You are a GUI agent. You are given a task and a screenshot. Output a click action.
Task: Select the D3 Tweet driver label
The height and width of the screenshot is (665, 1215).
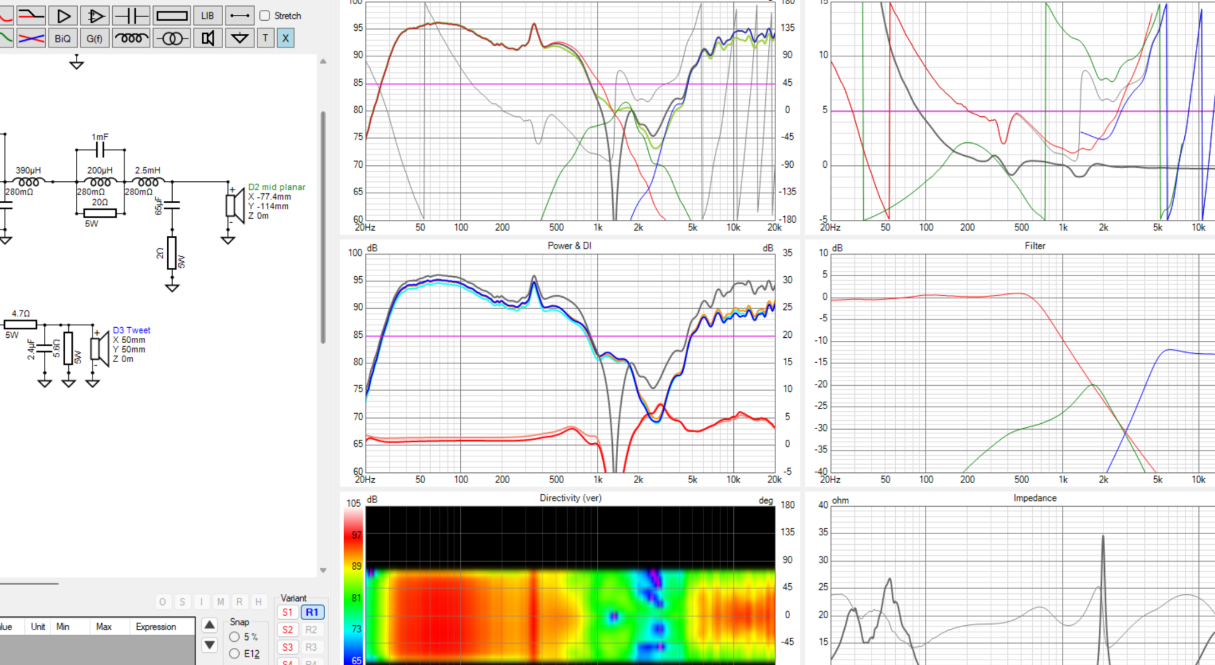click(x=132, y=330)
